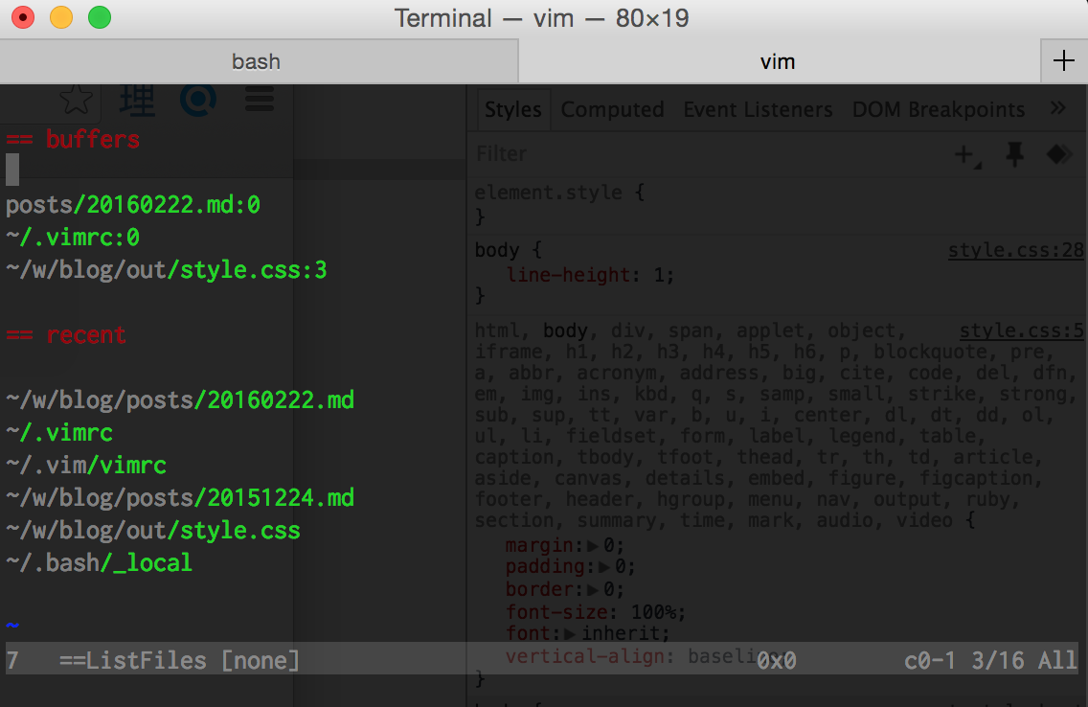Open the browser hamburger menu
The image size is (1088, 707).
tap(260, 98)
